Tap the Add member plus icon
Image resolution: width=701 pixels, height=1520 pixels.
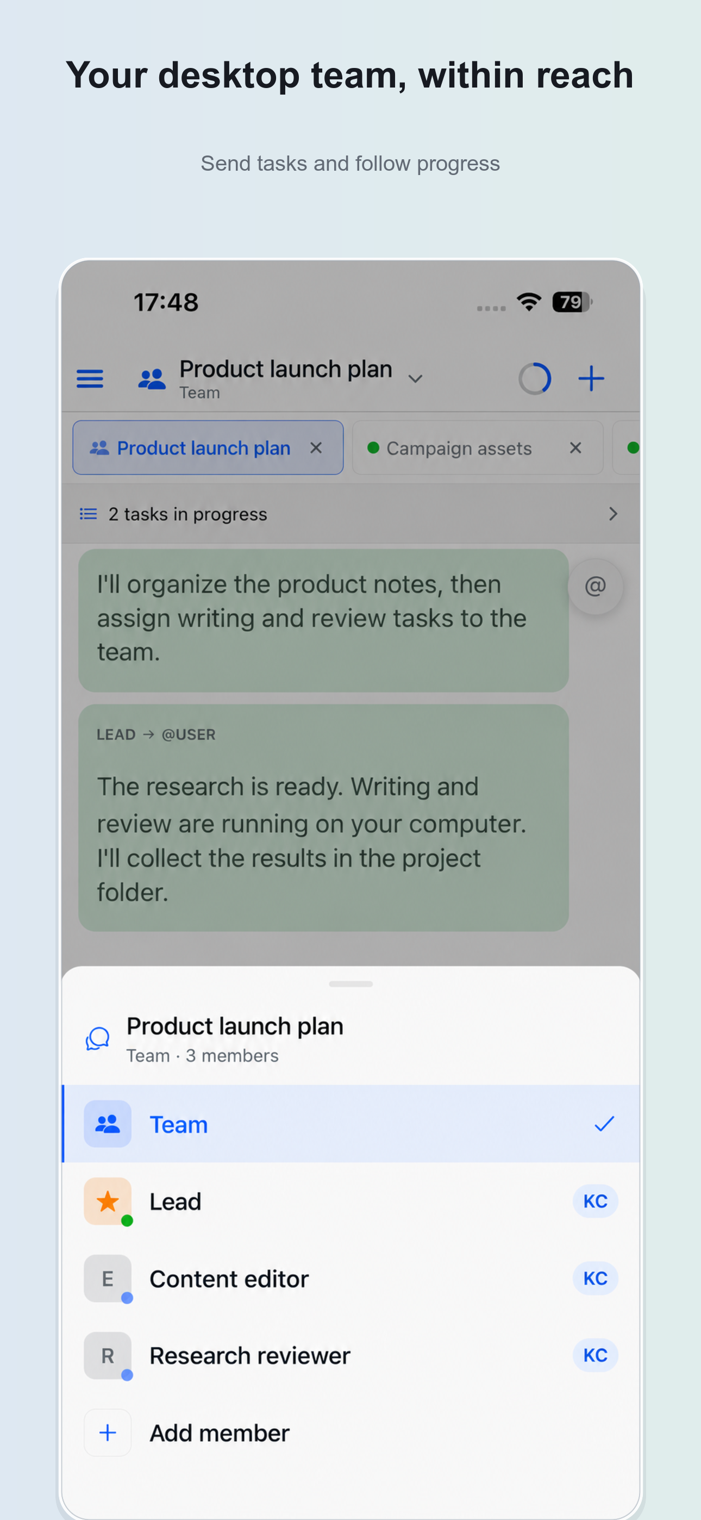point(108,1432)
